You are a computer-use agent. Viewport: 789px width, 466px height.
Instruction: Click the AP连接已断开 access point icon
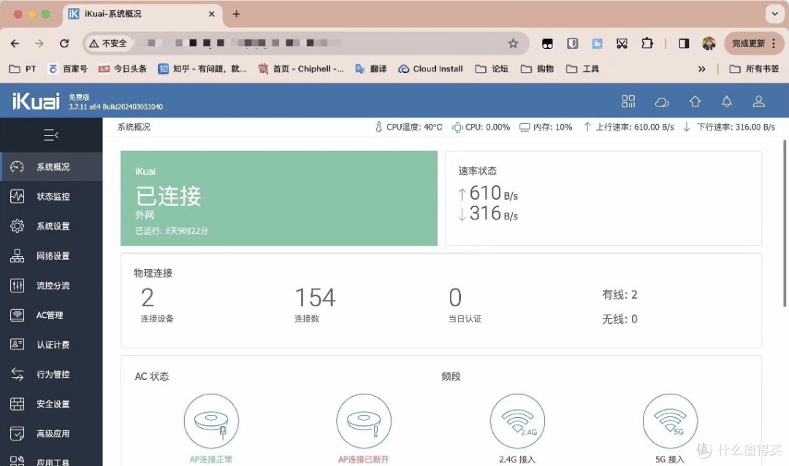pyautogui.click(x=364, y=421)
